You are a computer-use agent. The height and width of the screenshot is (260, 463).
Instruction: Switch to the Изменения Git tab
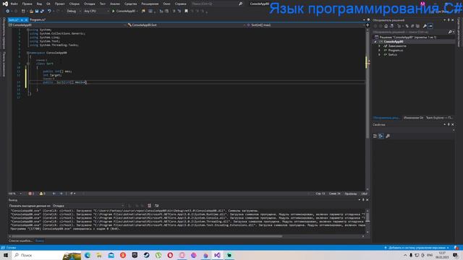click(x=413, y=118)
